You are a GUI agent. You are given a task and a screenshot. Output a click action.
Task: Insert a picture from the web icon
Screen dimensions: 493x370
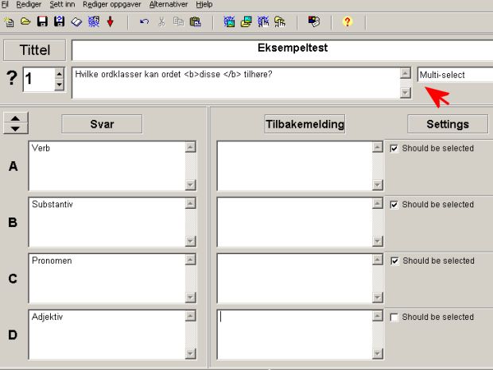[229, 21]
